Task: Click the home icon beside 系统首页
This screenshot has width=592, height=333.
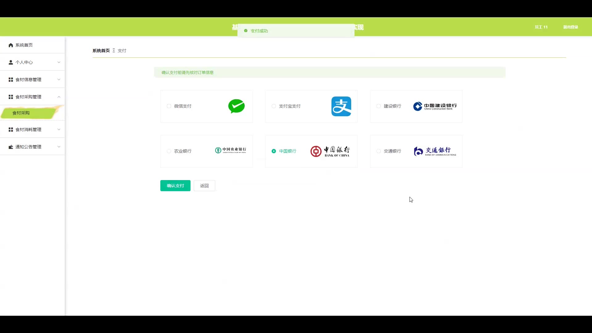Action: 11,45
